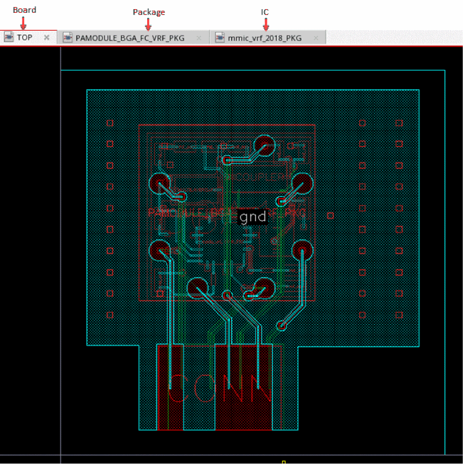
Task: Click the layout icon on PAMODULE_BGA_FC_VRF_PKG tab
Action: tap(68, 38)
